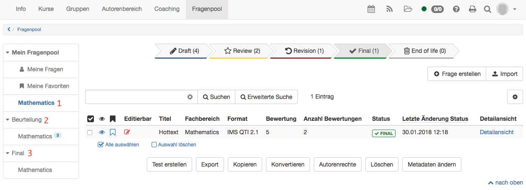Clear the search field with the x icon
Viewport: 526px width, 190px height.
click(x=190, y=97)
